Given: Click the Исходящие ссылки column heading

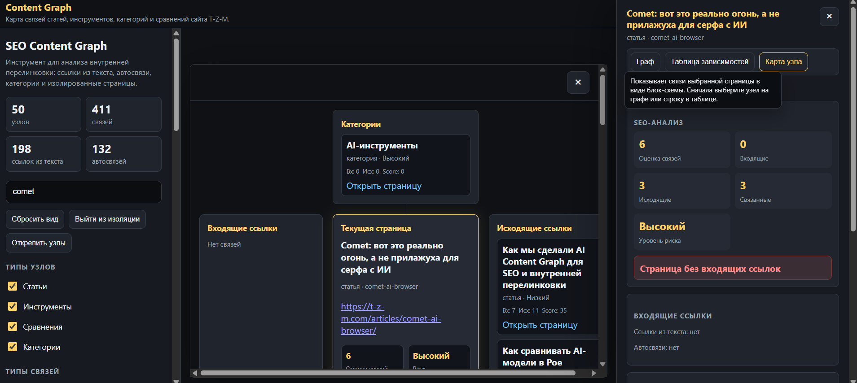Looking at the screenshot, I should click(x=534, y=228).
